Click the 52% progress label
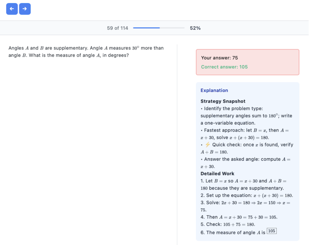The height and width of the screenshot is (245, 313). 195,28
